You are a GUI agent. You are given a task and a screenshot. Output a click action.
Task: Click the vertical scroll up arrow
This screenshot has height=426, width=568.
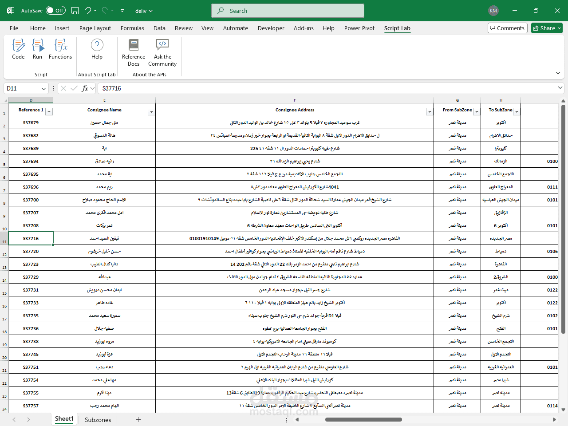[563, 101]
